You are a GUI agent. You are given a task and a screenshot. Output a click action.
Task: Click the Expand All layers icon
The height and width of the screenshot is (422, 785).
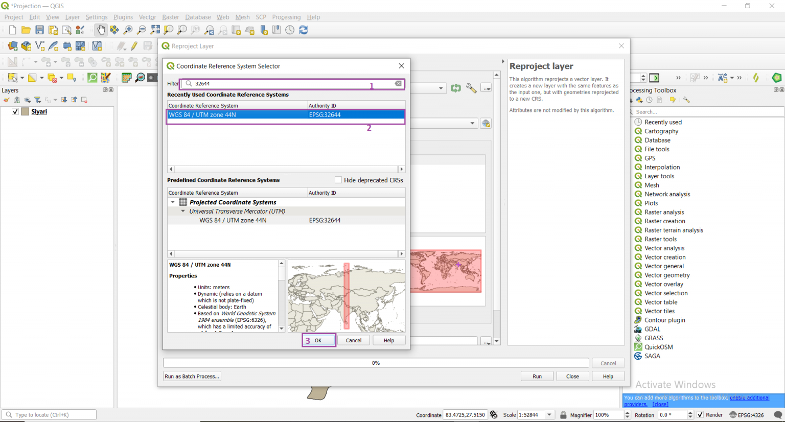coord(64,100)
